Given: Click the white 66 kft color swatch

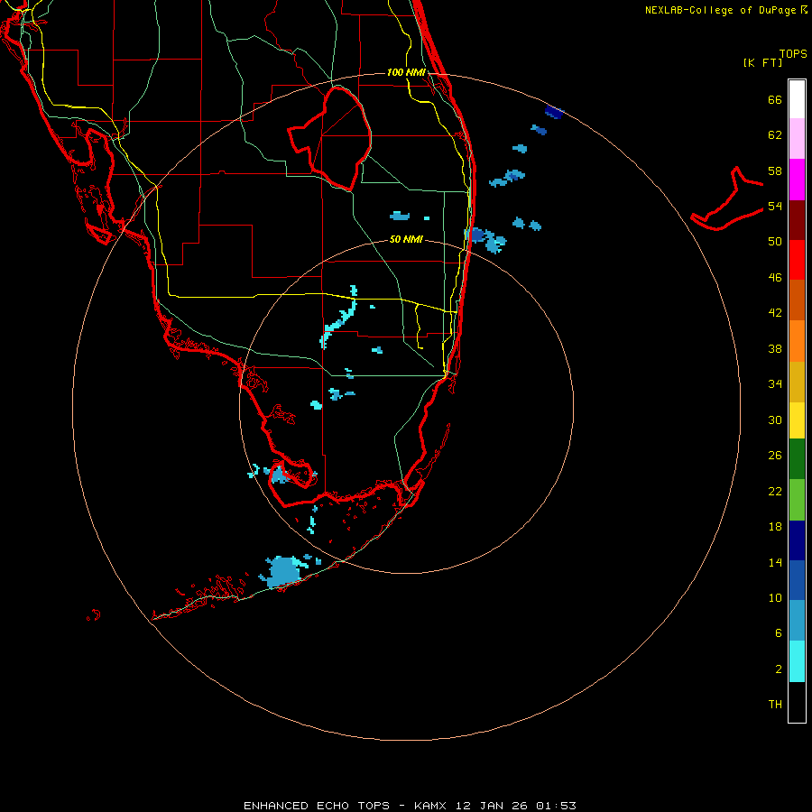Looking at the screenshot, I should click(797, 99).
